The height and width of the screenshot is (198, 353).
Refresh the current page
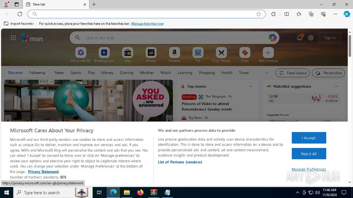point(20,14)
